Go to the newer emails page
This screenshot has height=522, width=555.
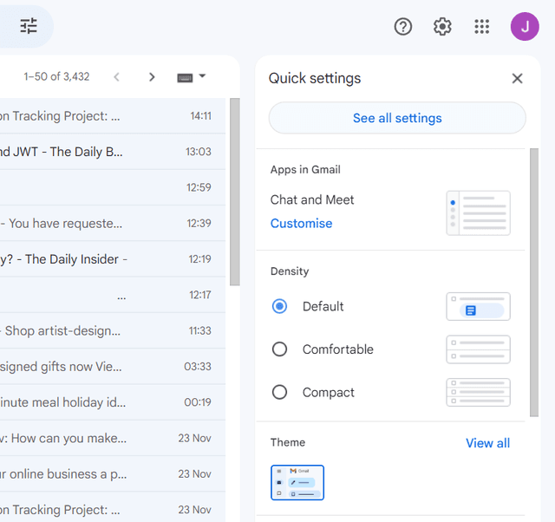coord(116,77)
